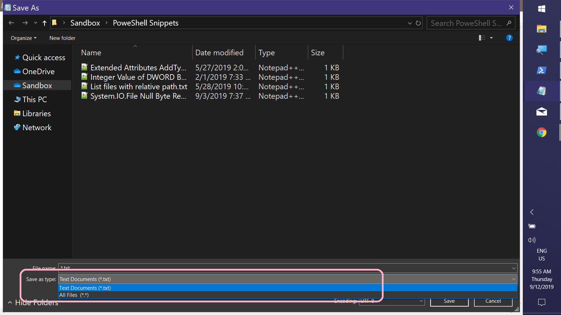
Task: Sort by Date modified column
Action: 219,52
